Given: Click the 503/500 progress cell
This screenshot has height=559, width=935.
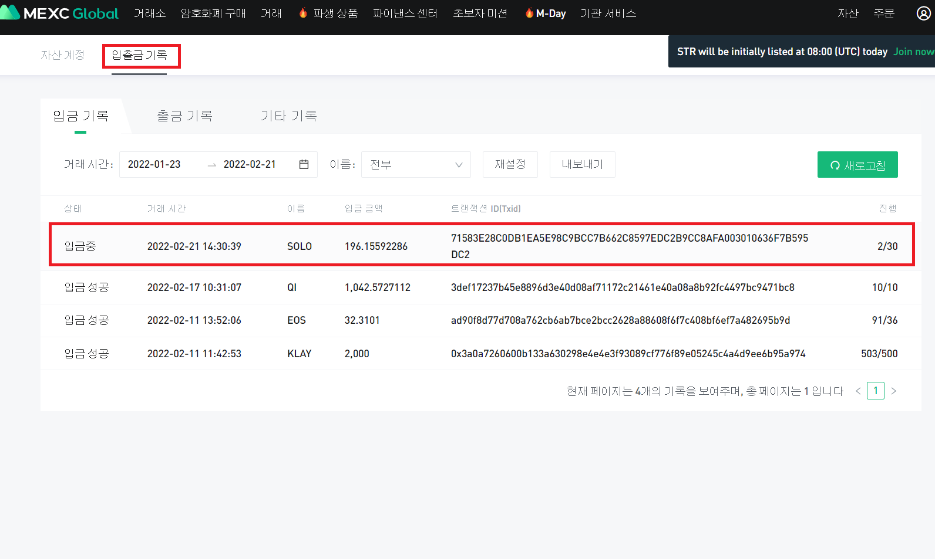Looking at the screenshot, I should point(879,354).
